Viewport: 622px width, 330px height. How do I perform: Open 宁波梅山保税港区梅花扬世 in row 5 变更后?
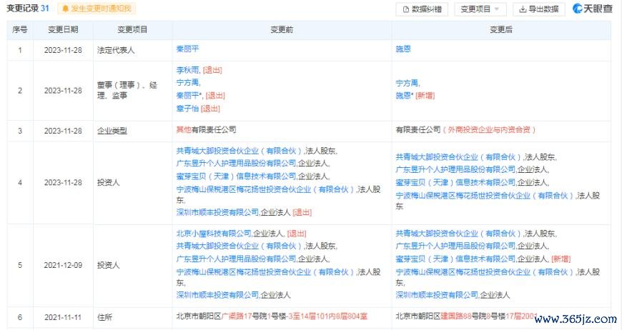pyautogui.click(x=485, y=272)
